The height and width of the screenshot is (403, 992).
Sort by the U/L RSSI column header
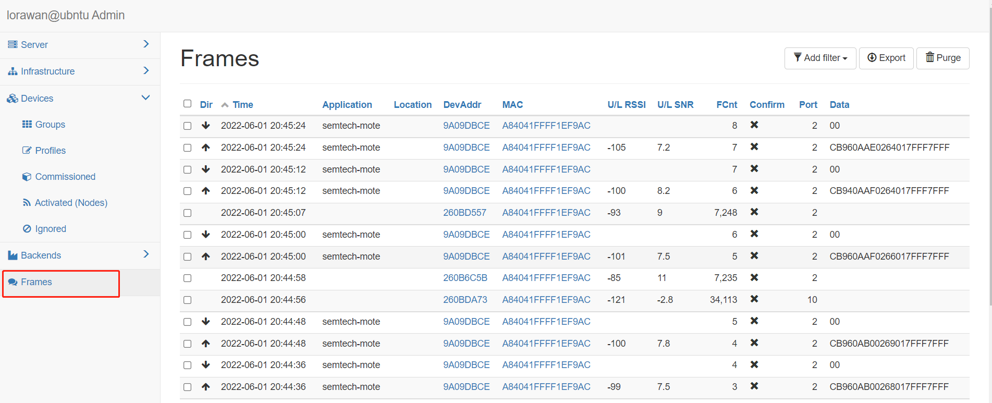point(626,105)
